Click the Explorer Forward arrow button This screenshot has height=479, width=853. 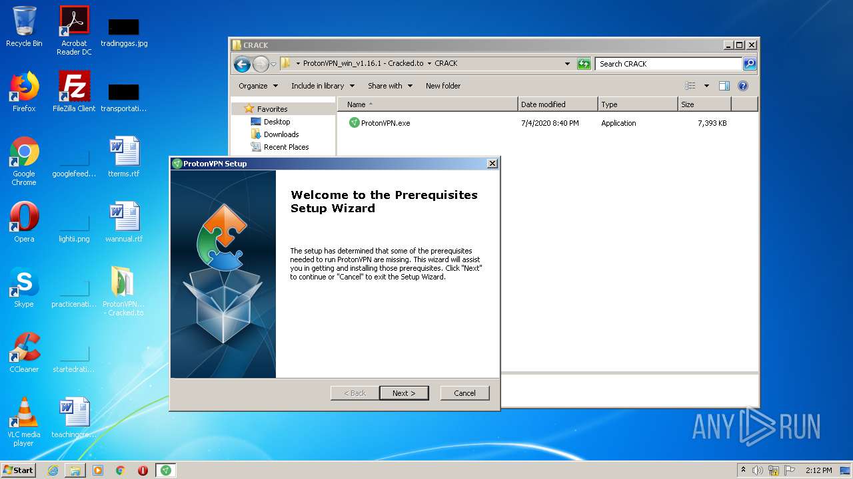pyautogui.click(x=261, y=64)
